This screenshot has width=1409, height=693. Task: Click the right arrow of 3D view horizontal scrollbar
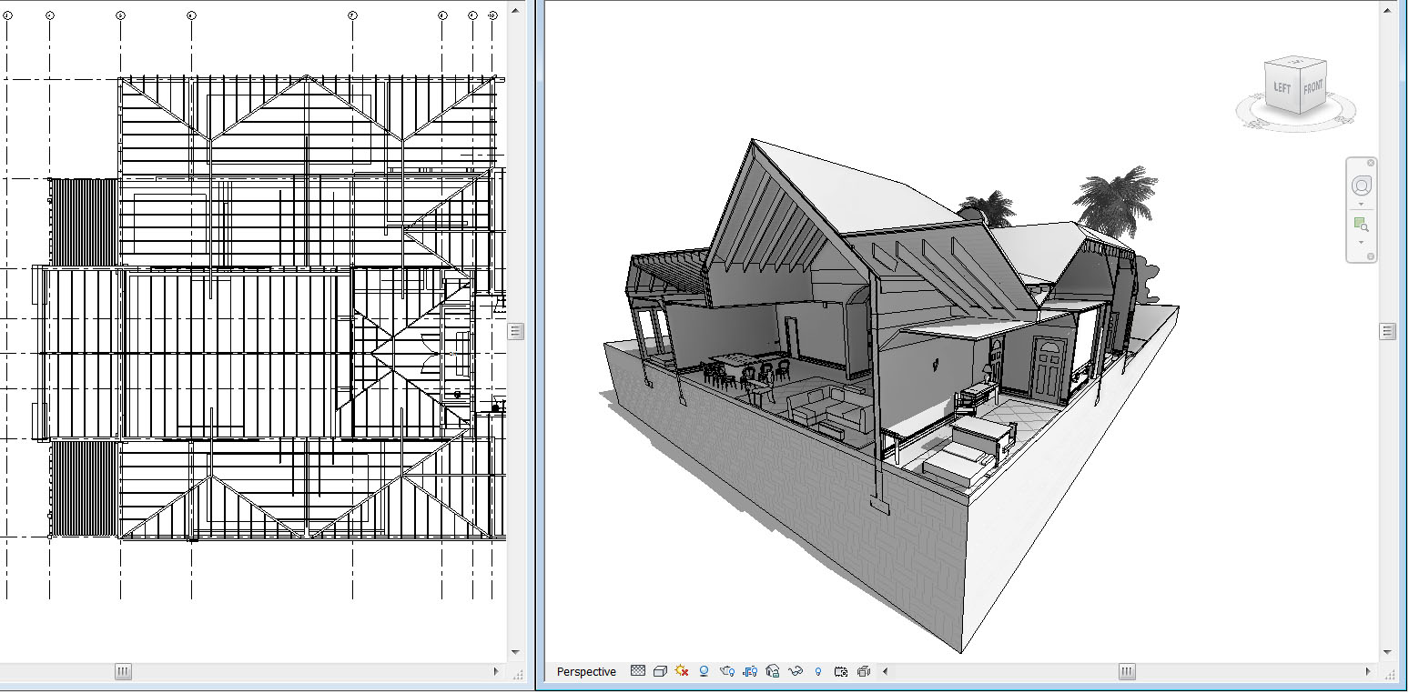(x=1368, y=672)
